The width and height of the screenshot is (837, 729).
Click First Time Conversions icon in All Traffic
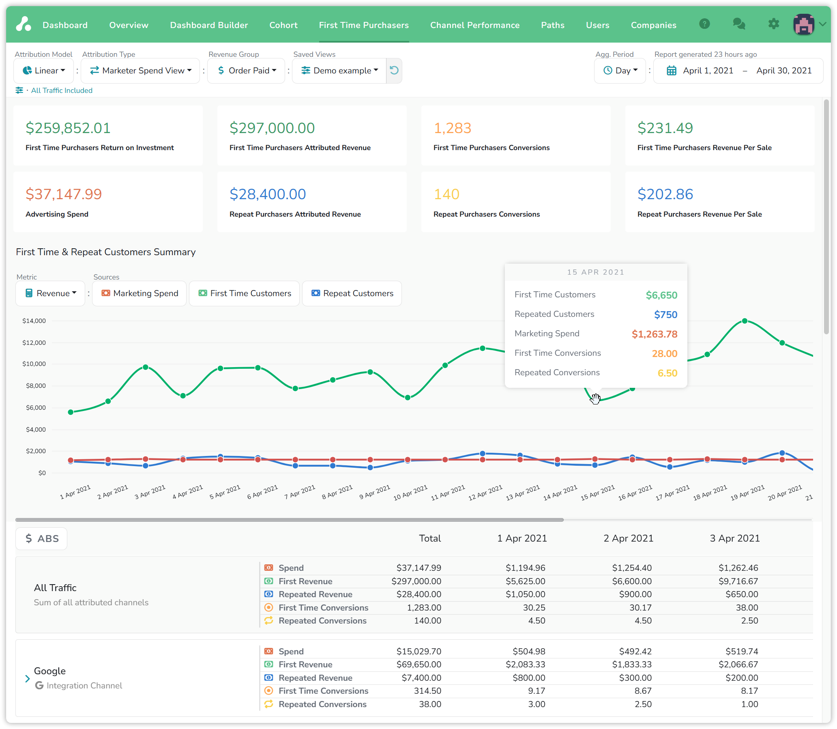pyautogui.click(x=268, y=607)
